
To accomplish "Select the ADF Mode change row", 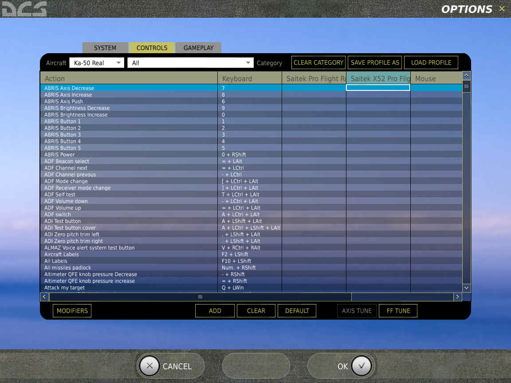I will click(251, 181).
